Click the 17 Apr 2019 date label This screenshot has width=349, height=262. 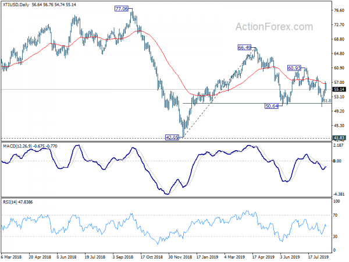coord(263,257)
